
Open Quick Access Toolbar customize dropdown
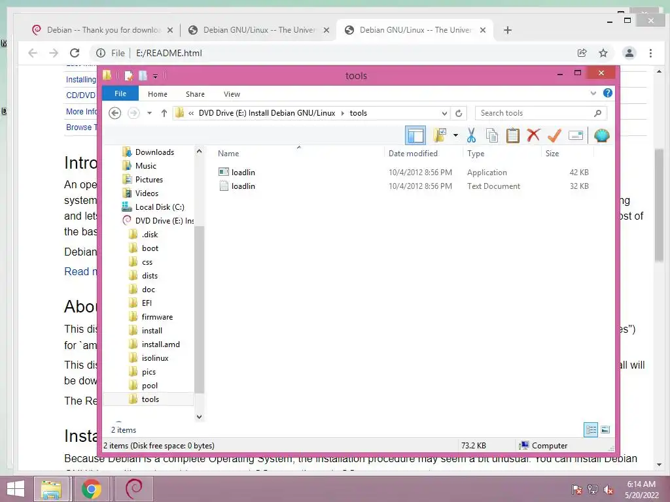click(x=156, y=76)
